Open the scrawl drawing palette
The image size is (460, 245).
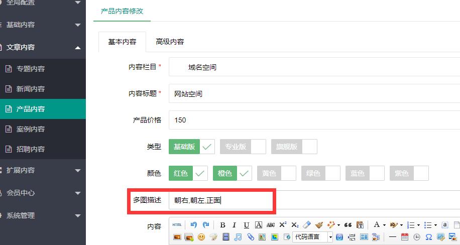[213, 237]
